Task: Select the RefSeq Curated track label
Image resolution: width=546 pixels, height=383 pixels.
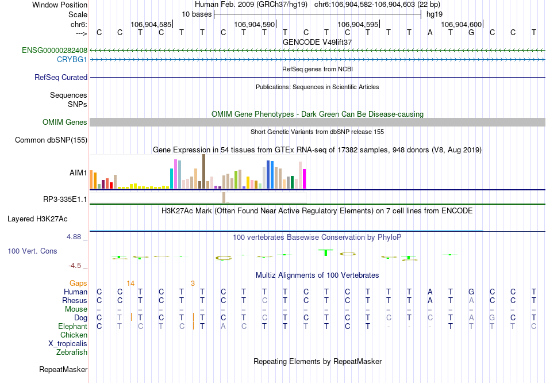Action: click(x=60, y=78)
